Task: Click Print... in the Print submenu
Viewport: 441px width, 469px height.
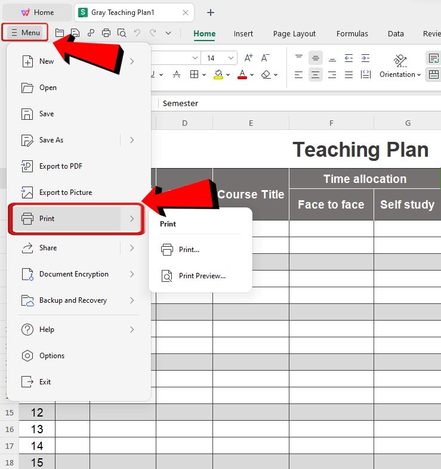Action: point(201,250)
